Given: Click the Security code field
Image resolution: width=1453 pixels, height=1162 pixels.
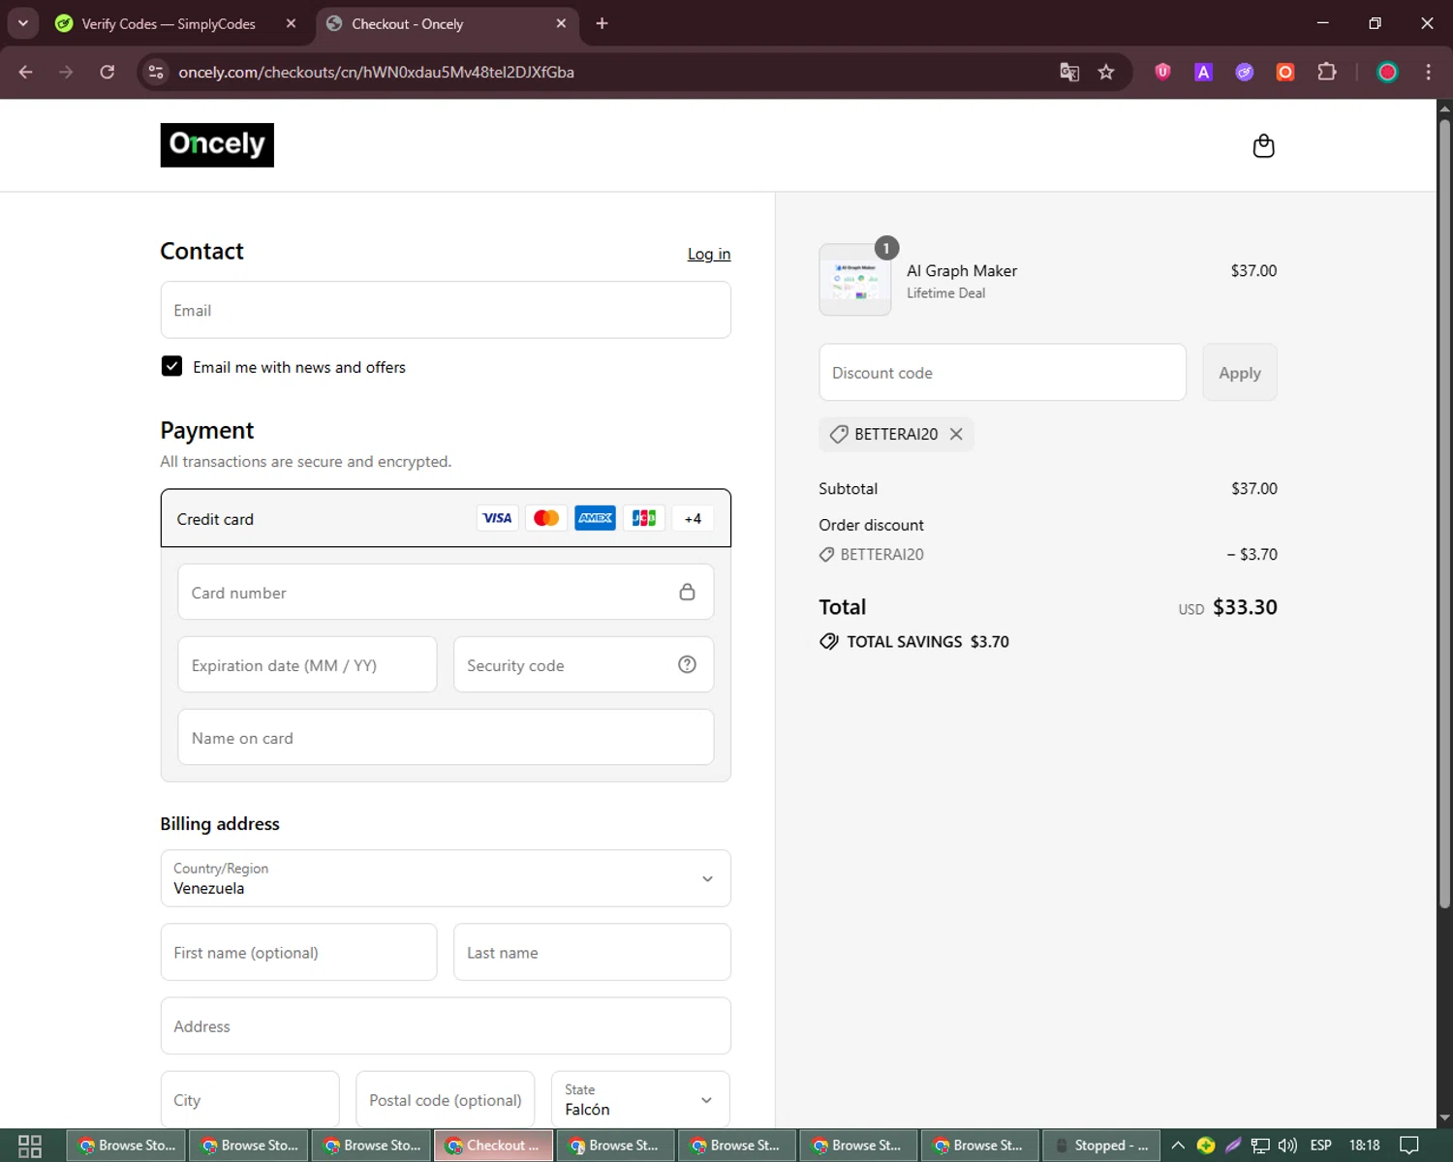Looking at the screenshot, I should (x=583, y=664).
